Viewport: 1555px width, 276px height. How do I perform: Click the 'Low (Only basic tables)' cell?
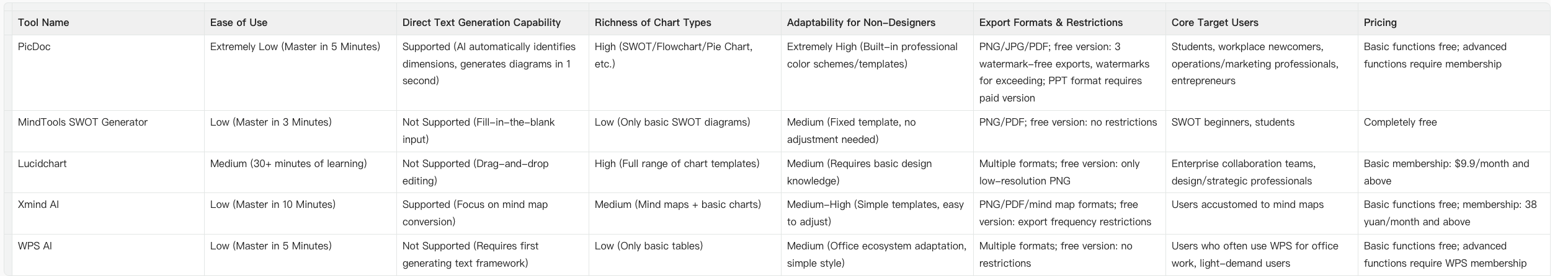point(648,246)
